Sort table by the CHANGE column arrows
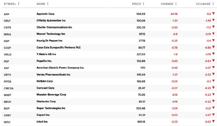This screenshot has width=217, height=126. click(176, 4)
